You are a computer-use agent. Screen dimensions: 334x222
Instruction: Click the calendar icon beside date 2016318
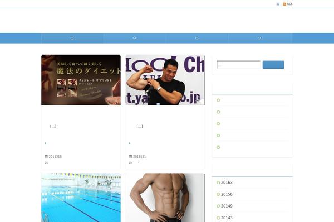(46, 157)
